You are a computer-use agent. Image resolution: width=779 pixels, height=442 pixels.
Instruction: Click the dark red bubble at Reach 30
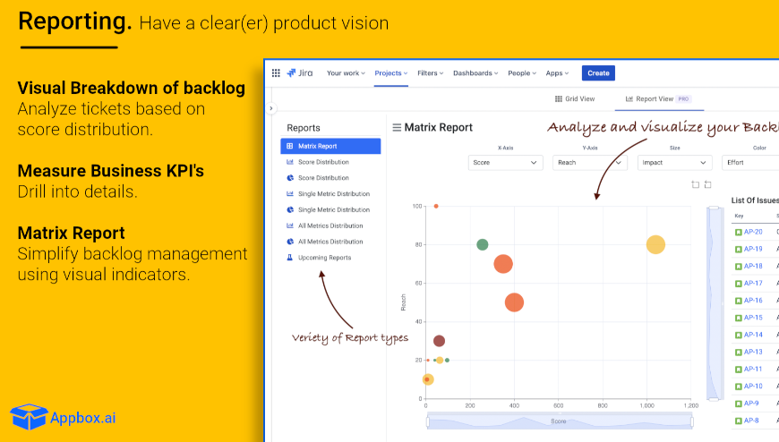(x=439, y=341)
